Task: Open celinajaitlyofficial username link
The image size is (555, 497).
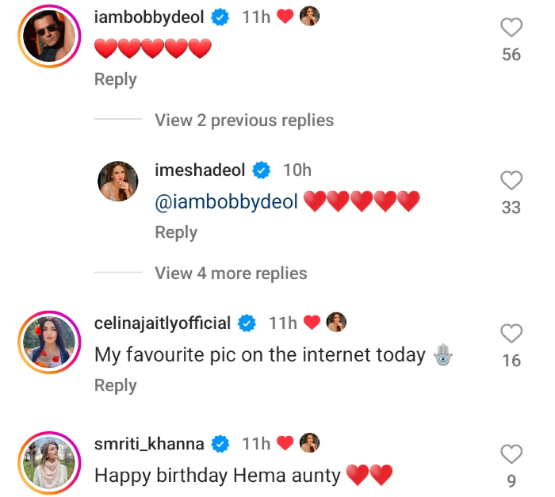Action: click(163, 323)
